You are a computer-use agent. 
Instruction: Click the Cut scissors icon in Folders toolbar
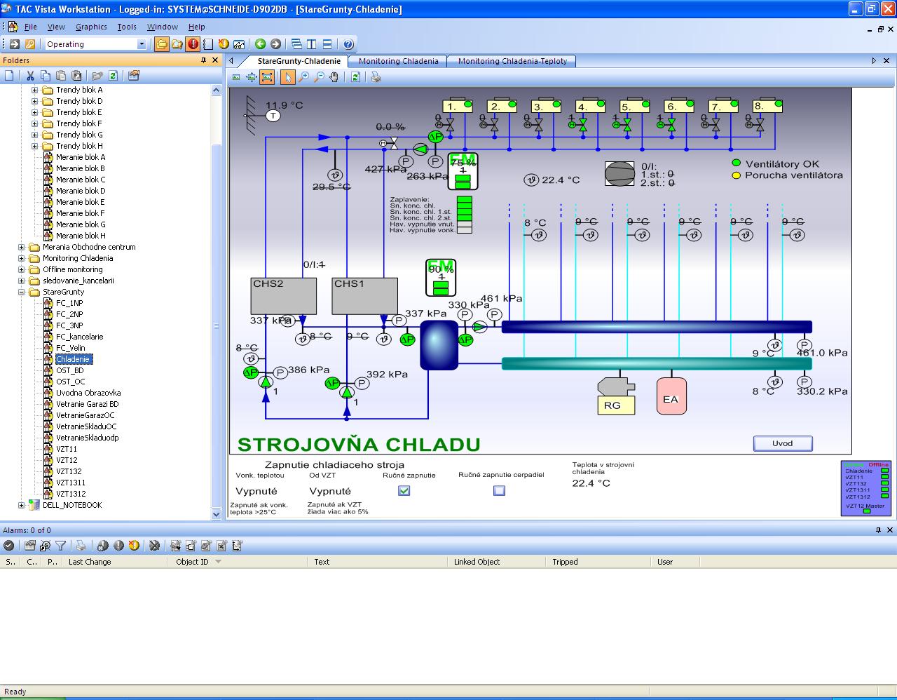[30, 76]
